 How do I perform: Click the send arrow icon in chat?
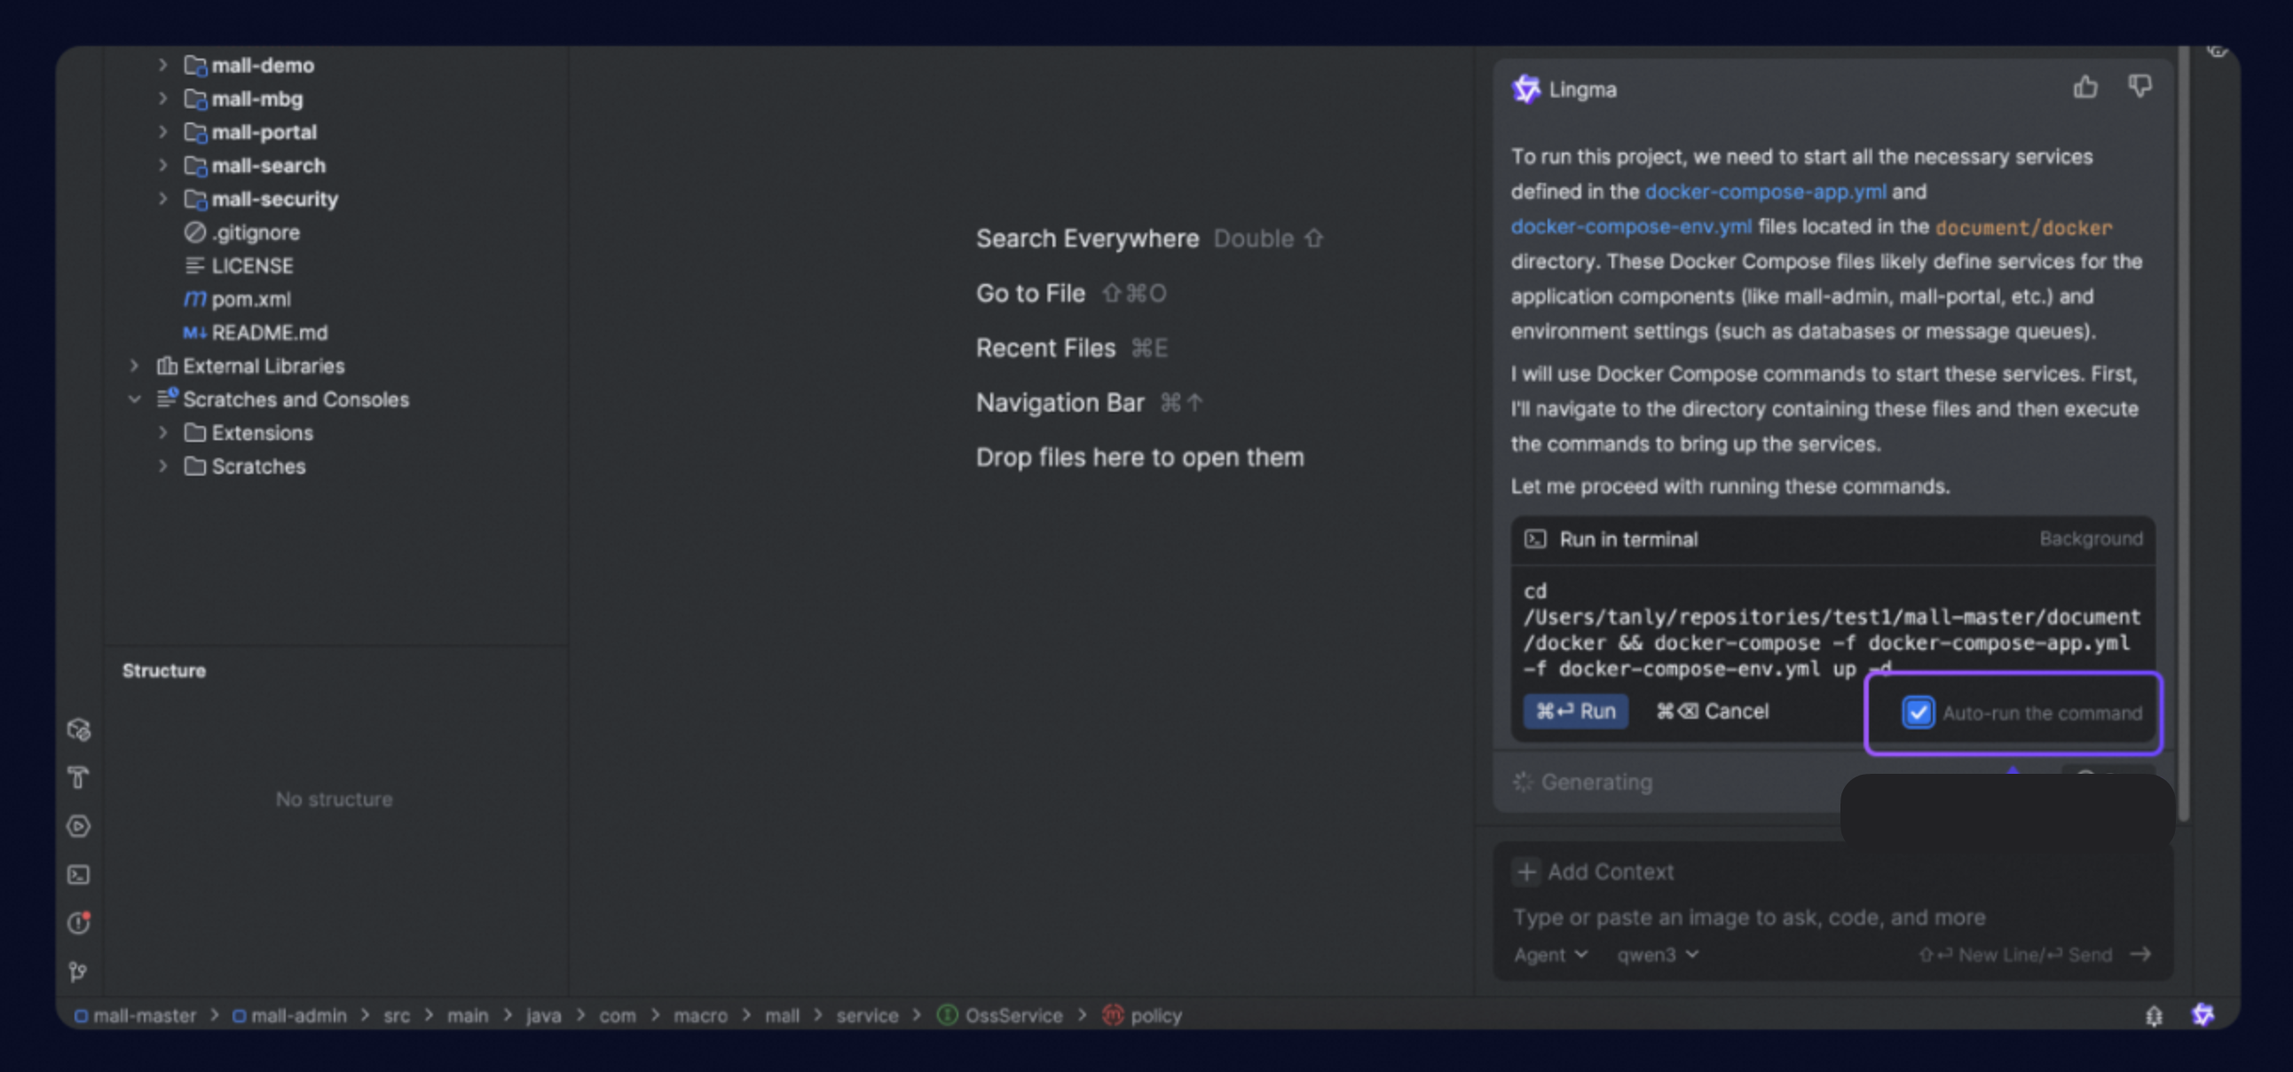[2140, 955]
